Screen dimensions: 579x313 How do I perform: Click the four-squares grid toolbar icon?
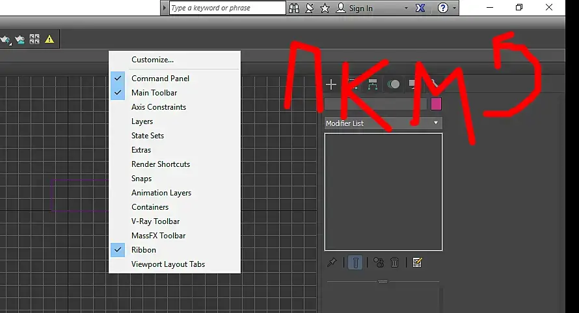click(34, 39)
